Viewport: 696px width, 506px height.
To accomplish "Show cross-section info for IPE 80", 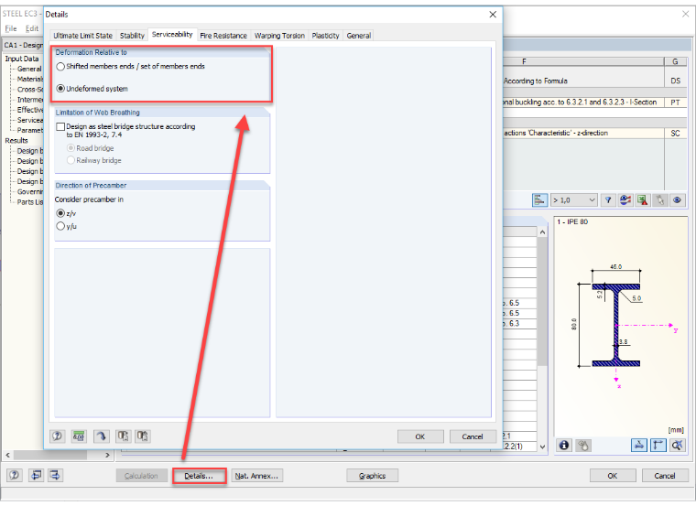I will (564, 445).
